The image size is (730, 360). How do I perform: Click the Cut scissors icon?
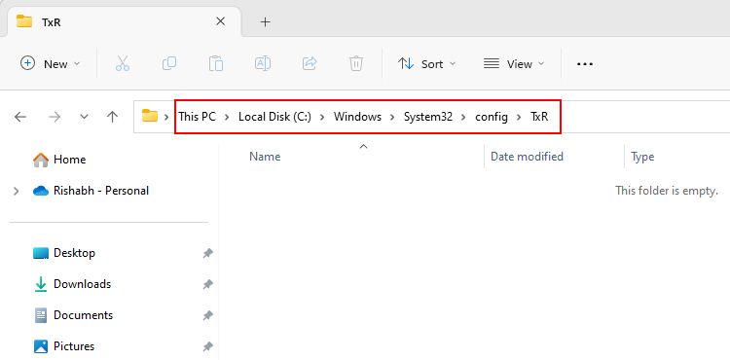pos(123,63)
